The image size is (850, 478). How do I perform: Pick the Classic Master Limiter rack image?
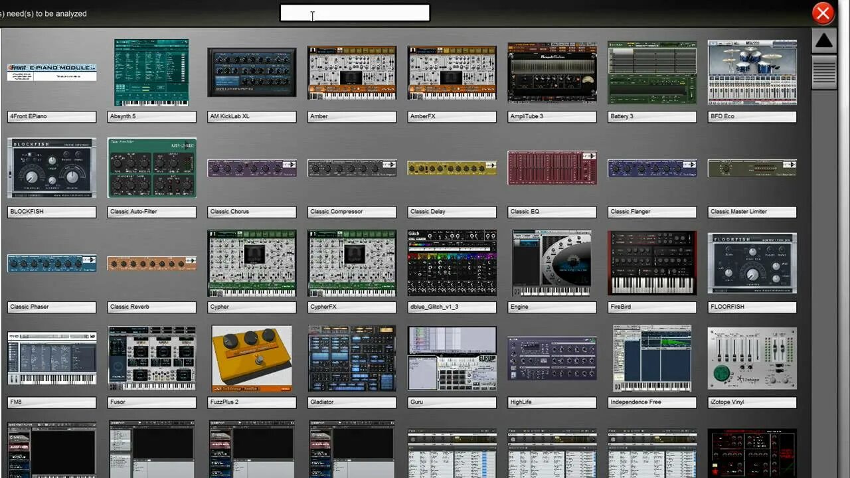[752, 168]
